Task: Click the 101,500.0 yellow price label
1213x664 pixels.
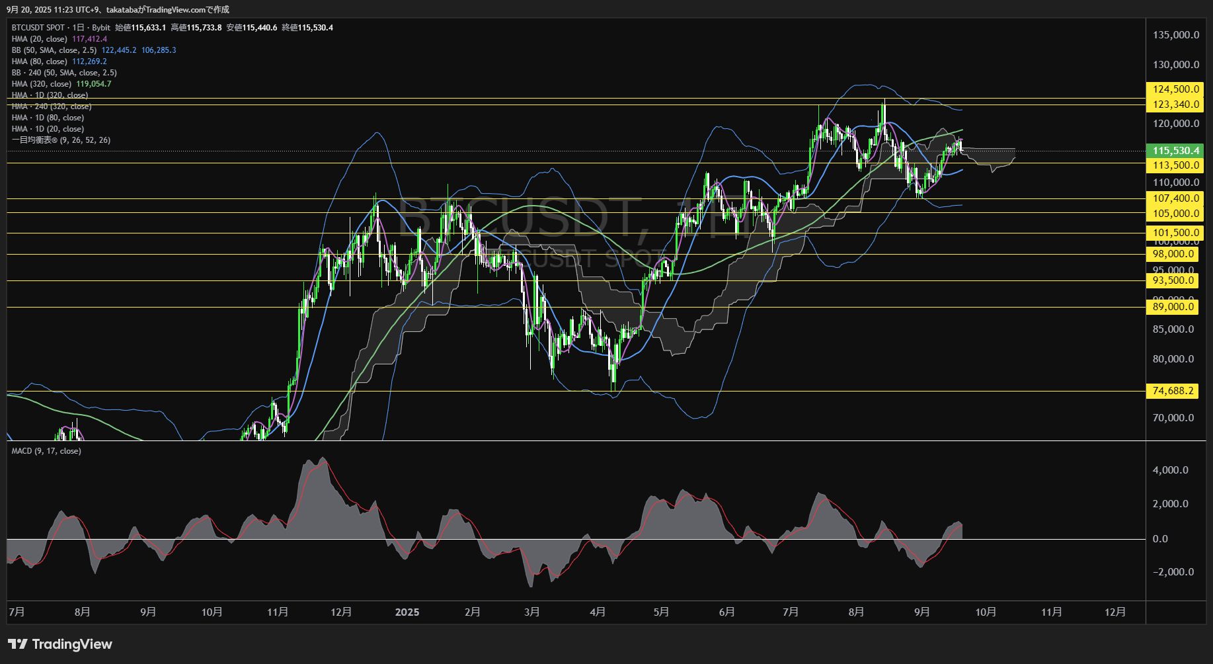Action: pos(1175,233)
